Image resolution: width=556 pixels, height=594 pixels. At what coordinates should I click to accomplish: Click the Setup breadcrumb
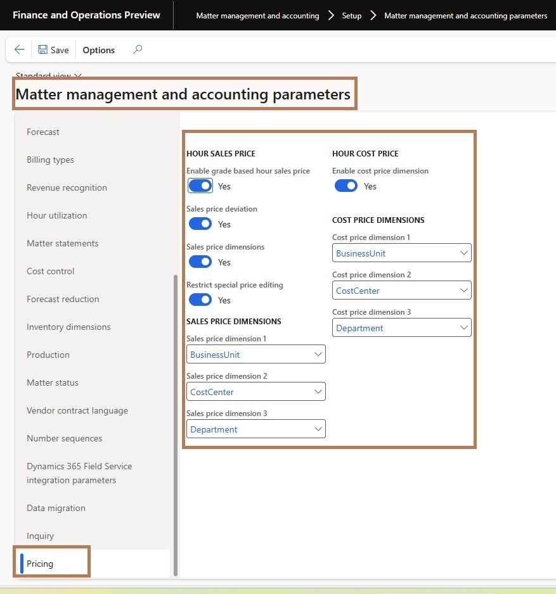(x=352, y=16)
